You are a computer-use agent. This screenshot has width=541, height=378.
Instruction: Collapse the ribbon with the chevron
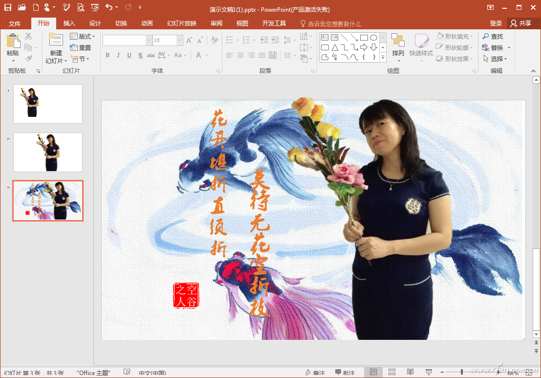533,71
